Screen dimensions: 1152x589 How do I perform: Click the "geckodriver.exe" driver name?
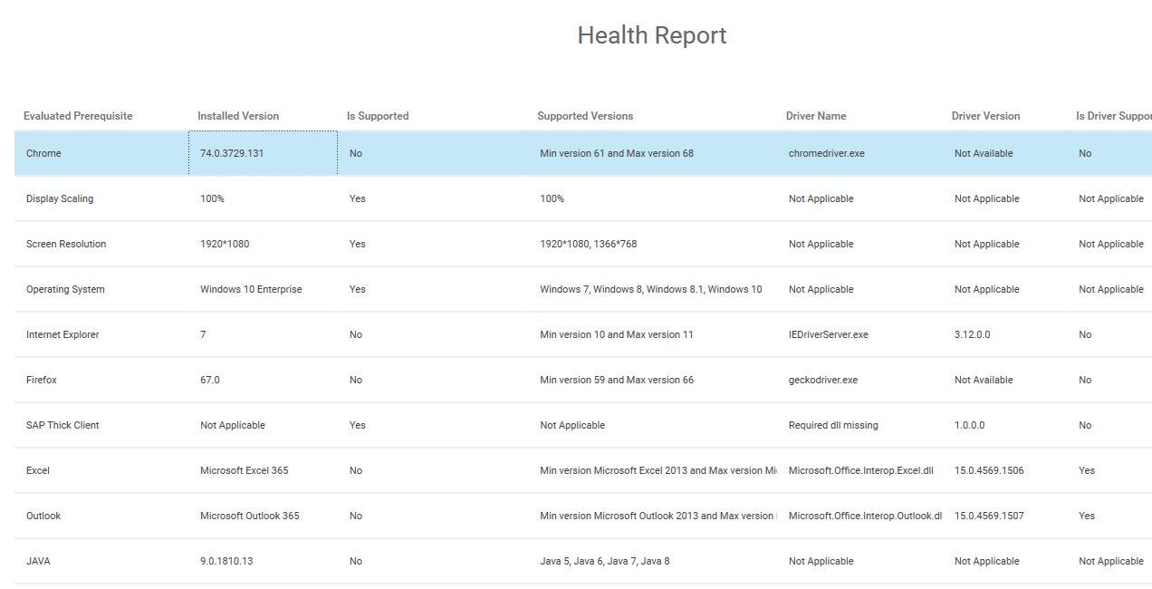pos(823,380)
